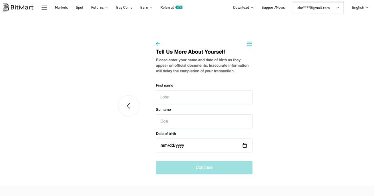Open the Download dropdown
Screen dimensions: 374x196
243,8
